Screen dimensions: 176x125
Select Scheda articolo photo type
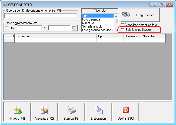coord(98,26)
